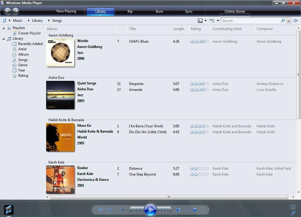Skip to next track button
Screen dimensions: 301x217
[164, 210]
